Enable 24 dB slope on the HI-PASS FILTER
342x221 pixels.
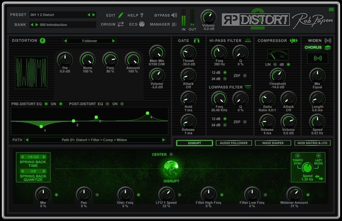(x=225, y=78)
